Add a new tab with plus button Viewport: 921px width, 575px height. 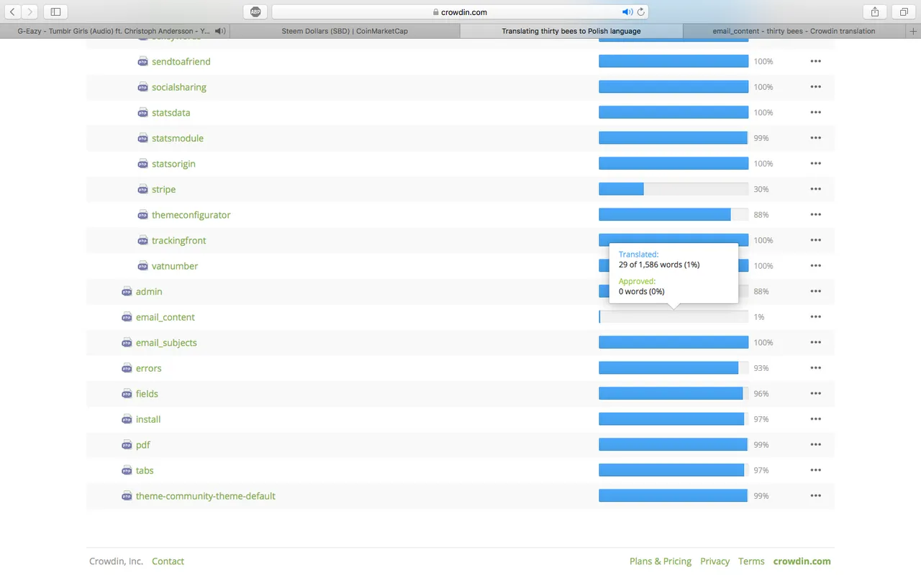(914, 31)
